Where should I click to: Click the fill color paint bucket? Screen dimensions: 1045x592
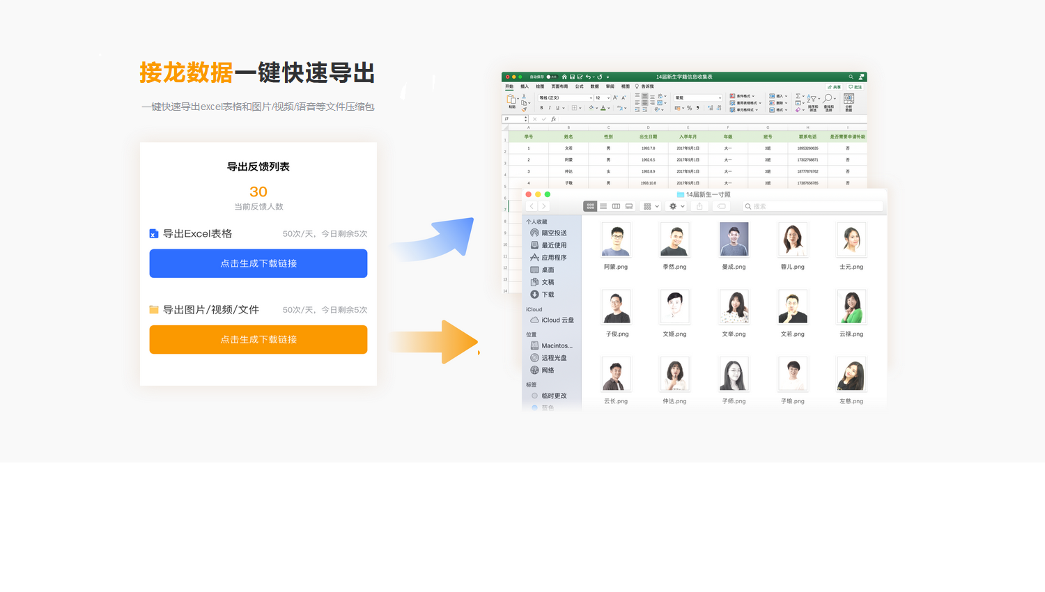(591, 107)
